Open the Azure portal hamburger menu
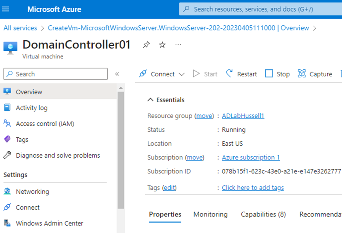The width and height of the screenshot is (342, 233). [5, 9]
